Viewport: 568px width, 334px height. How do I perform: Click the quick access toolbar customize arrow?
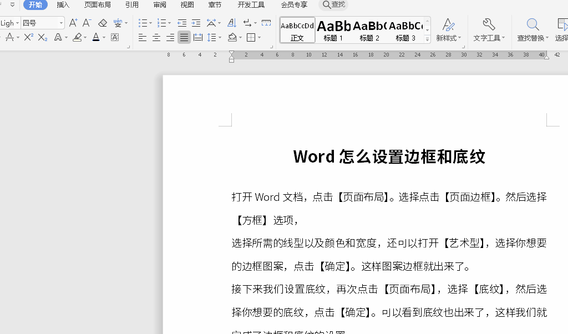click(12, 4)
